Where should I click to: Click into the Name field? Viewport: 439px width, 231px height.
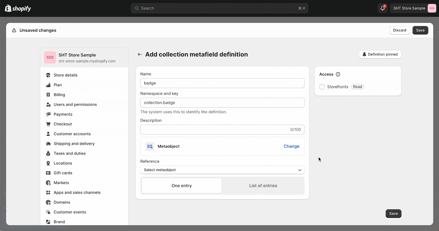click(x=222, y=83)
